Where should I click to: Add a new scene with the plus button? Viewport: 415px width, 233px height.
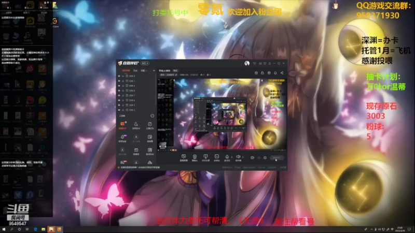[x=154, y=71]
